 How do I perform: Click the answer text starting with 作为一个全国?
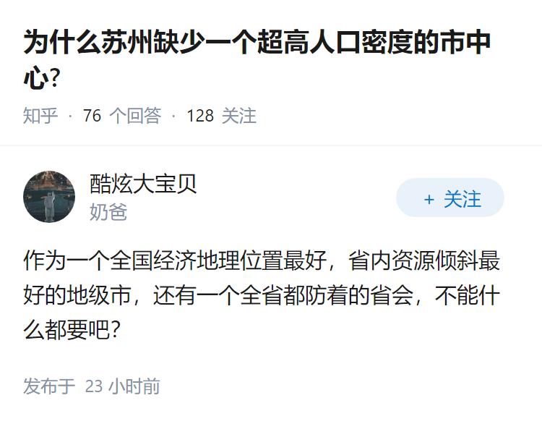click(262, 260)
